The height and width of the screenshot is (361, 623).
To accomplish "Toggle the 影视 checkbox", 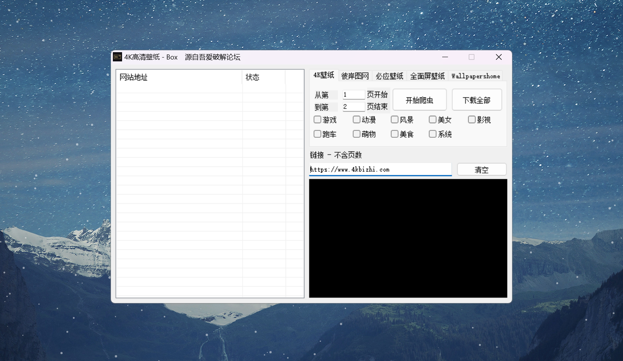I will click(472, 120).
